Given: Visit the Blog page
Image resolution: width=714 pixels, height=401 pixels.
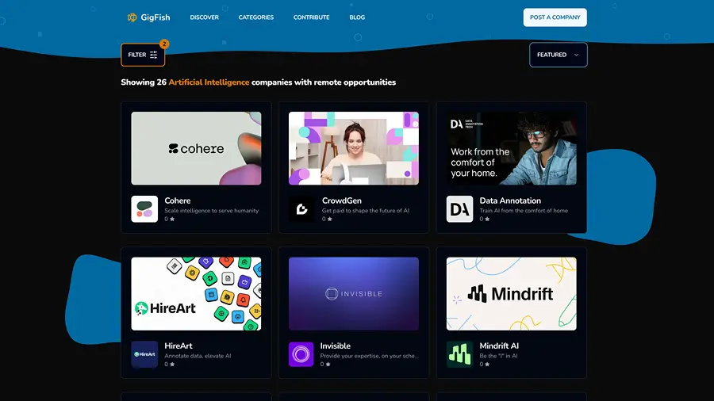Looking at the screenshot, I should [357, 17].
